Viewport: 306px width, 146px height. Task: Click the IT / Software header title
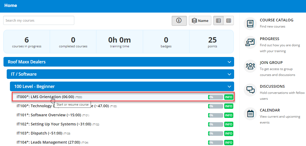click(x=24, y=74)
